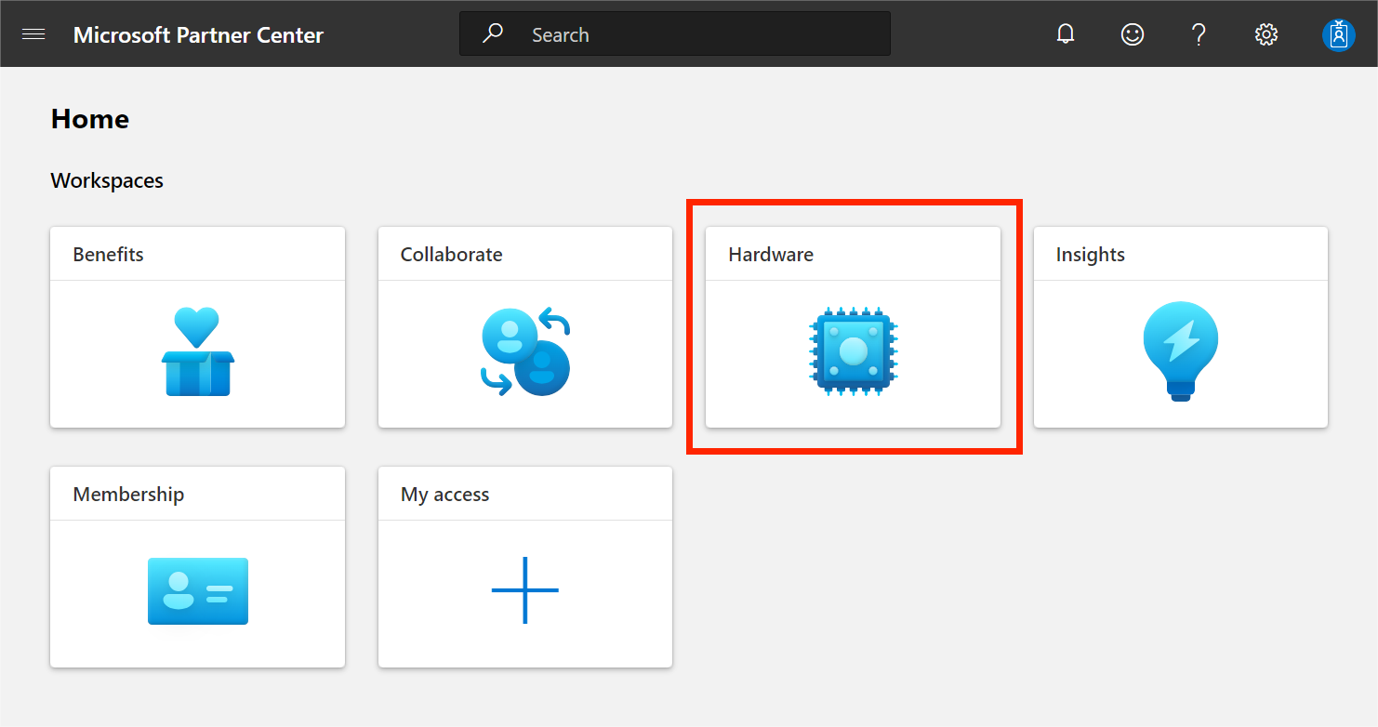
Task: Go to Microsoft Partner Center title
Action: [198, 35]
